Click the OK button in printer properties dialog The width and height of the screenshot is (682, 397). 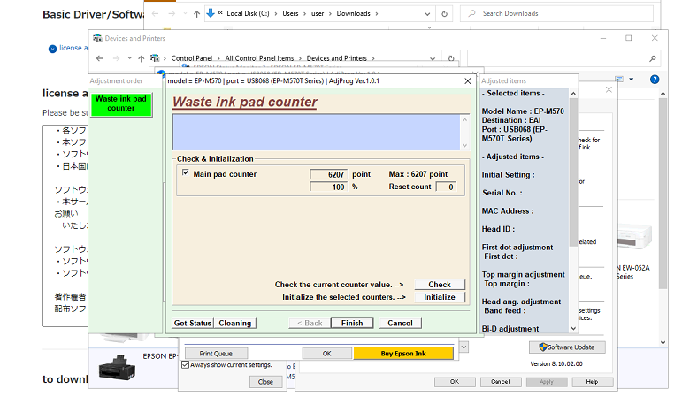[x=455, y=382]
